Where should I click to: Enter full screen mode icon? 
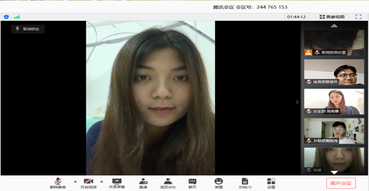[358, 17]
